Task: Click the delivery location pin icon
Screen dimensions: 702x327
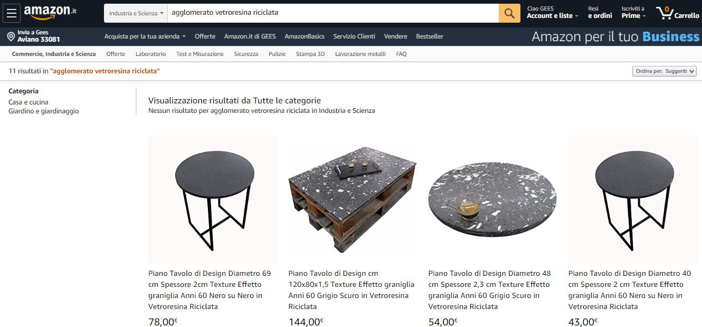Action: (11, 36)
